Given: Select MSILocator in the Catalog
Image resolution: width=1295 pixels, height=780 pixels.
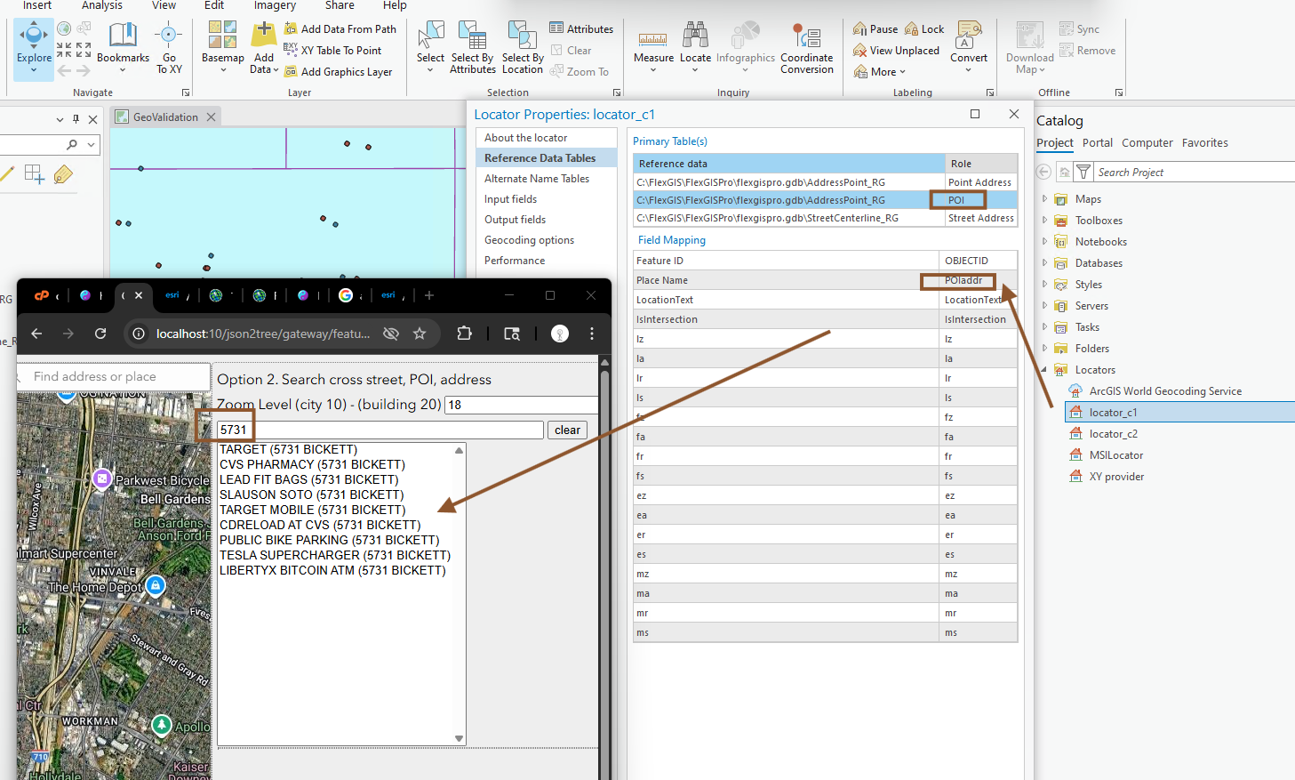Looking at the screenshot, I should [1116, 455].
